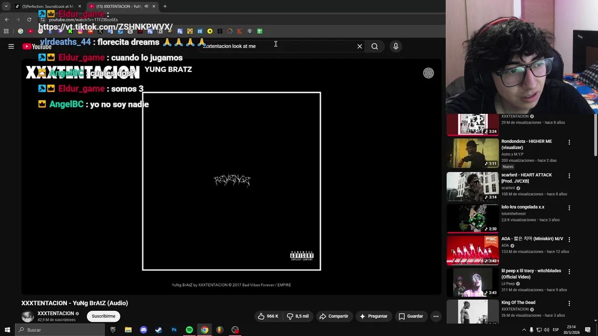Open the Windows notification center icon
This screenshot has height=336, width=598.
tap(588, 330)
